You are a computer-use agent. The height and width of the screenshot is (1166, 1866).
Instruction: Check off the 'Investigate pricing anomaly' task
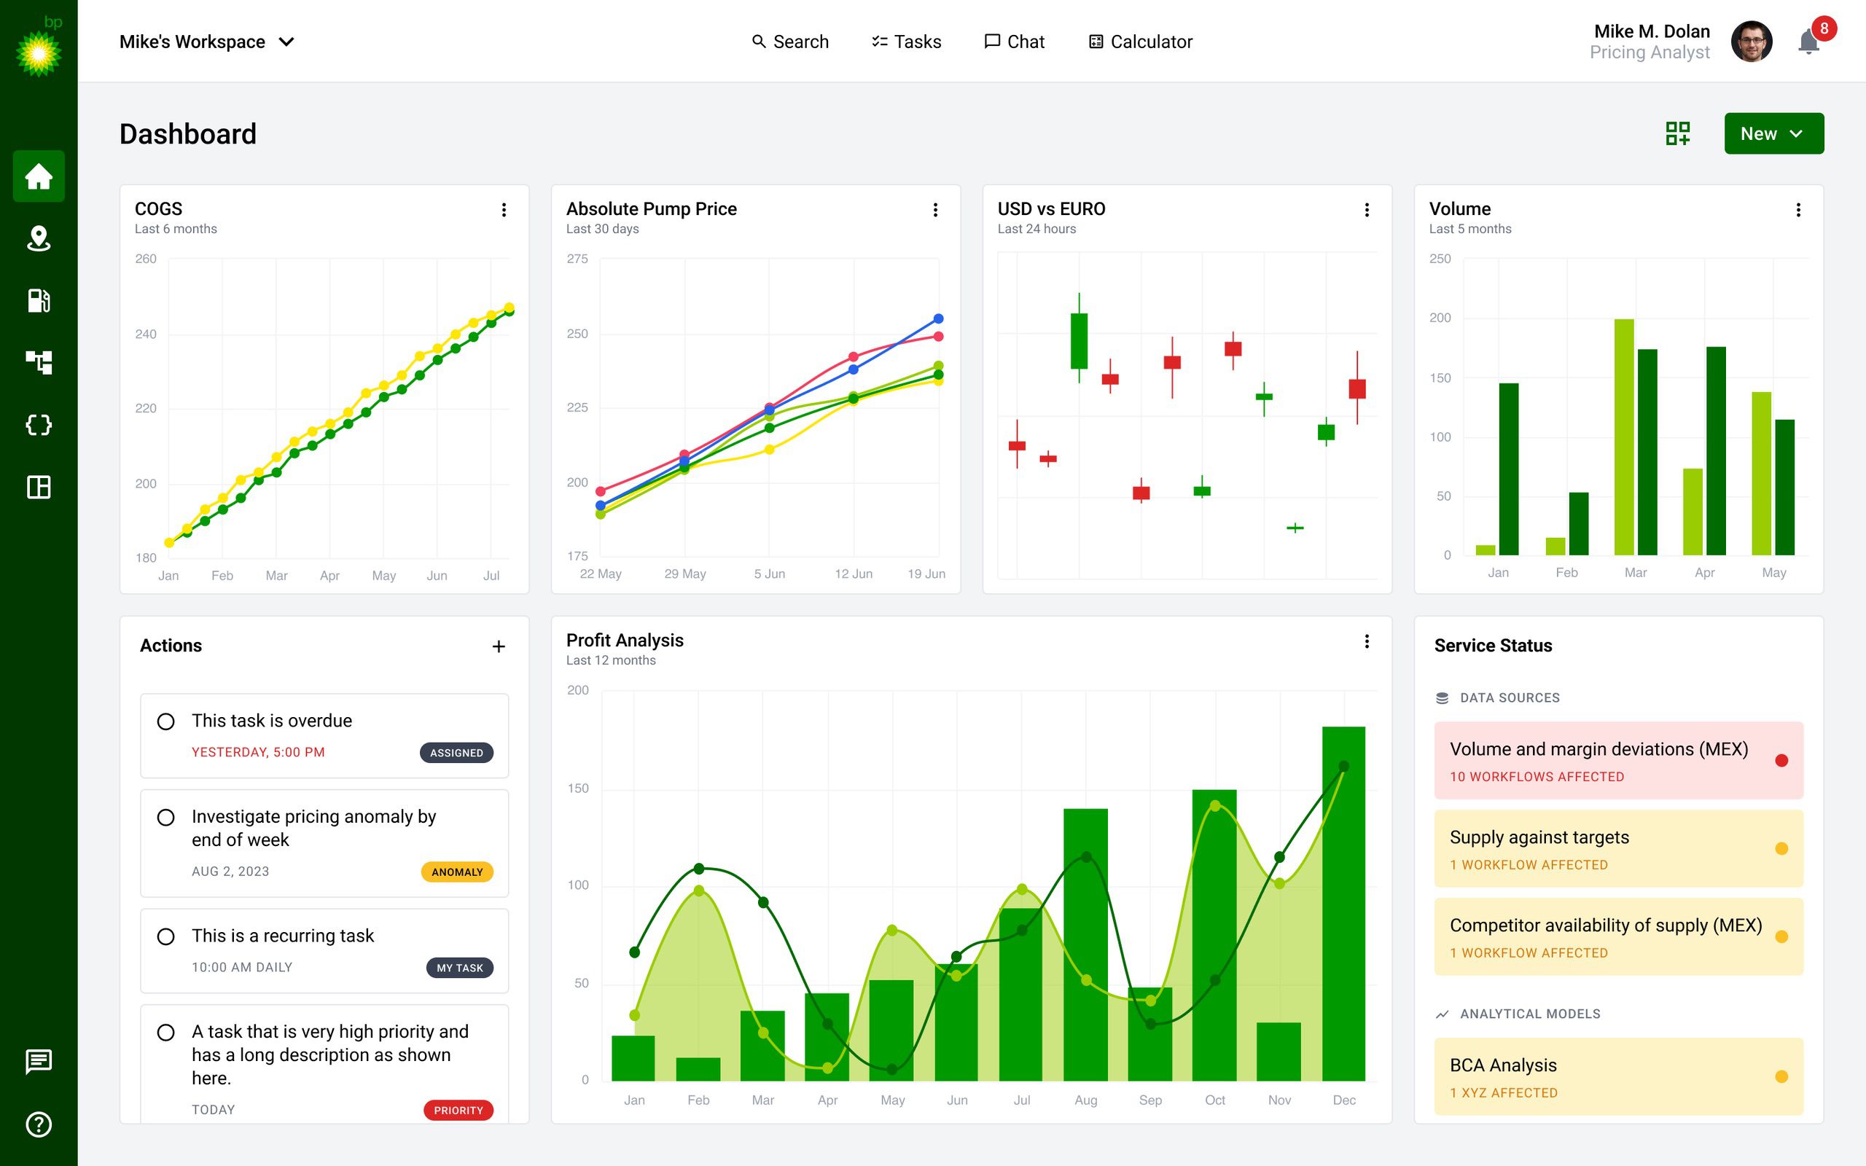point(165,818)
